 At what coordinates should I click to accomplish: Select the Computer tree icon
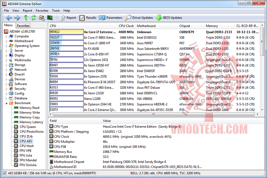(11, 36)
